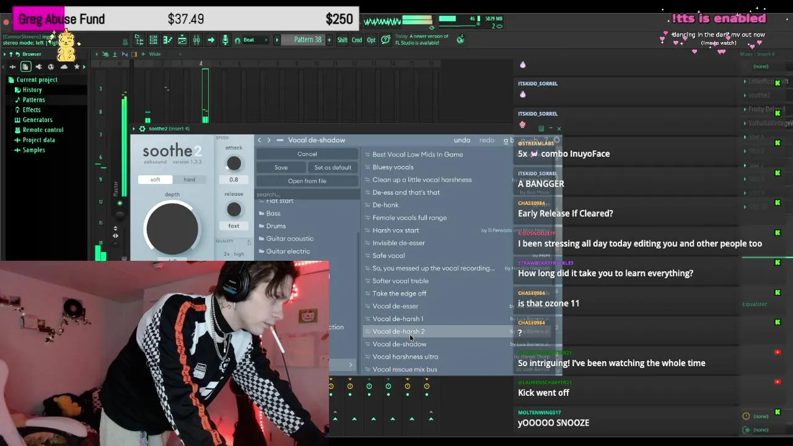Click Cancel in the preset browser
Image resolution: width=793 pixels, height=446 pixels.
click(x=307, y=154)
